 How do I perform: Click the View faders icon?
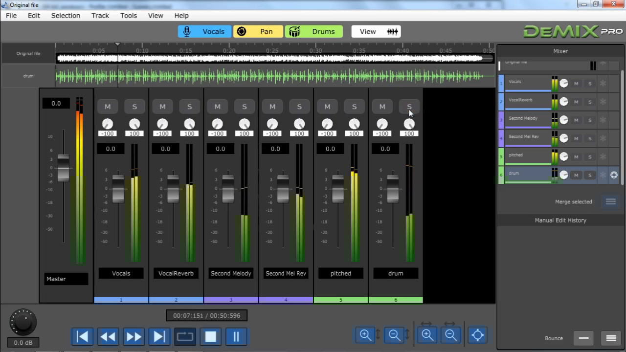click(392, 31)
